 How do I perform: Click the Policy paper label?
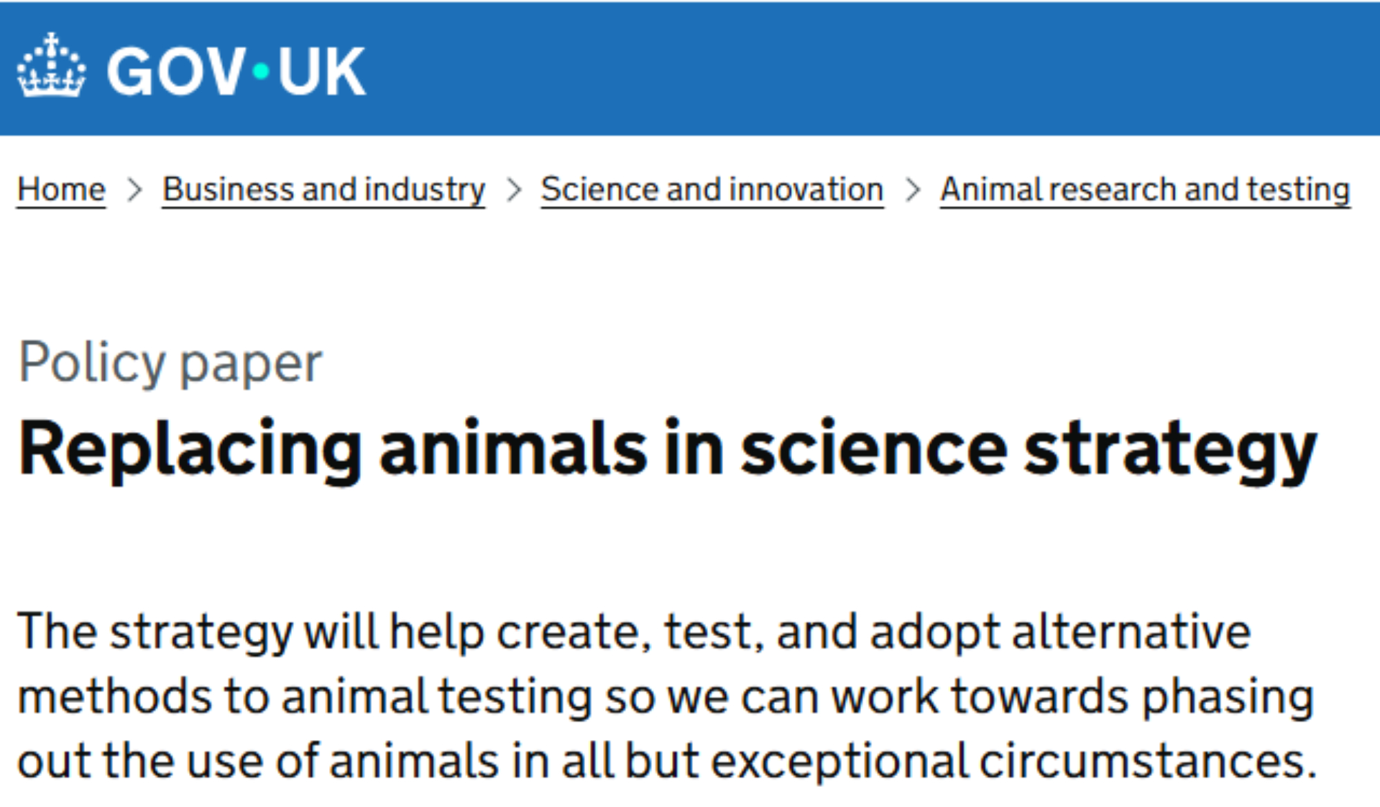tap(170, 362)
